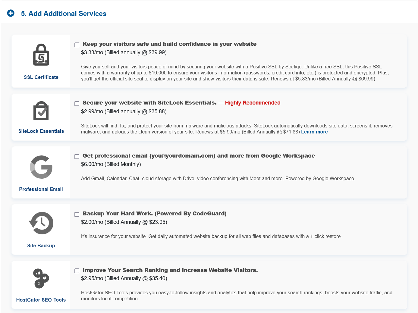Click the Site Backup label
Image resolution: width=418 pixels, height=313 pixels.
[41, 246]
